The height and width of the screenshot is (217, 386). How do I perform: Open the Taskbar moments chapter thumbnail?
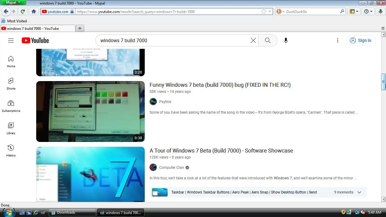[160, 192]
